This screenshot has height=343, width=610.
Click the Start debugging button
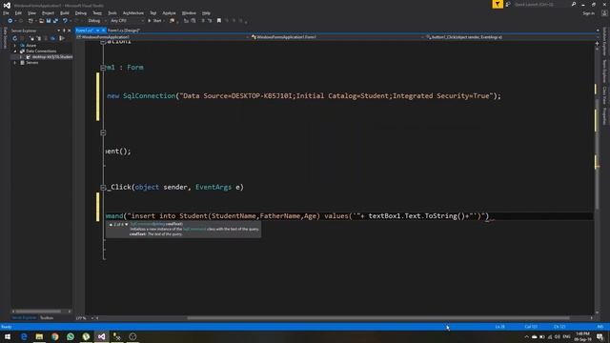tap(154, 21)
